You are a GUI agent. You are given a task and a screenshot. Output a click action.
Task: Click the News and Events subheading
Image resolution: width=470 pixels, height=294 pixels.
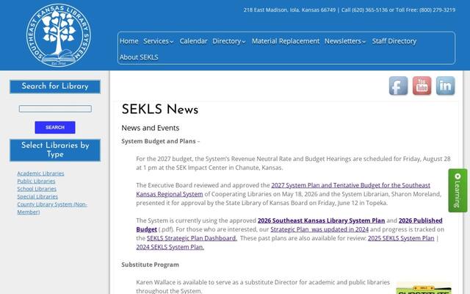pos(150,128)
